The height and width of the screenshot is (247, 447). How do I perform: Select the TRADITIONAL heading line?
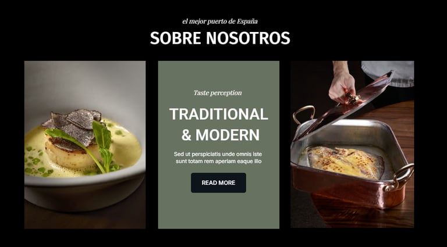click(x=219, y=114)
